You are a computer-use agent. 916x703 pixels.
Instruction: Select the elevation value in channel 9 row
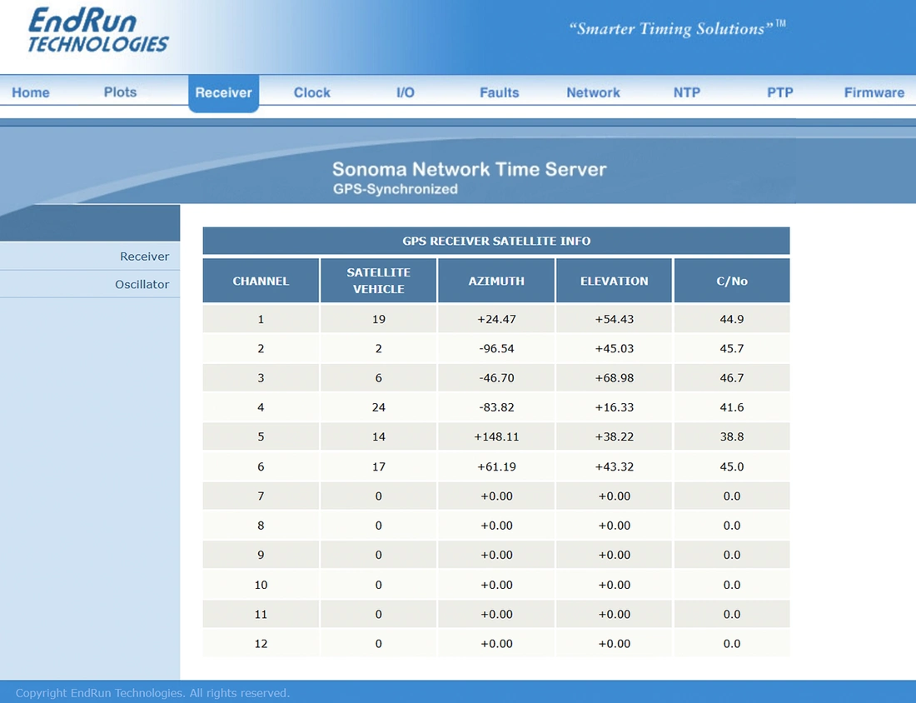pyautogui.click(x=614, y=555)
